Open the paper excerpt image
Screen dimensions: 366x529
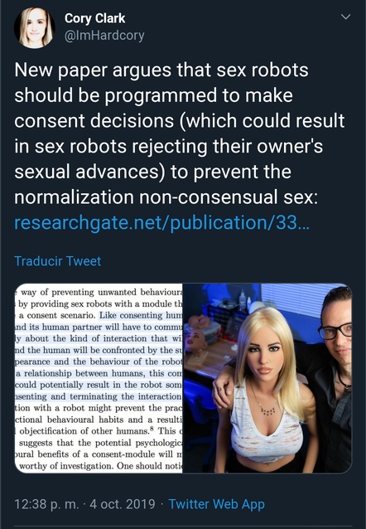coord(99,378)
